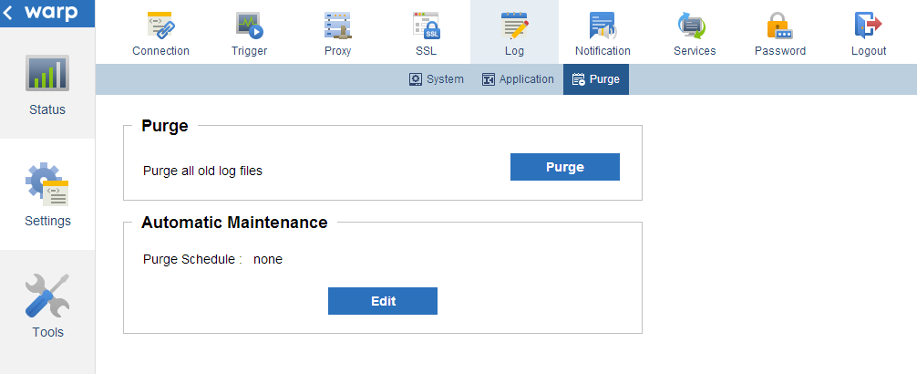Select the Log notepad icon
Image resolution: width=917 pixels, height=374 pixels.
click(515, 26)
